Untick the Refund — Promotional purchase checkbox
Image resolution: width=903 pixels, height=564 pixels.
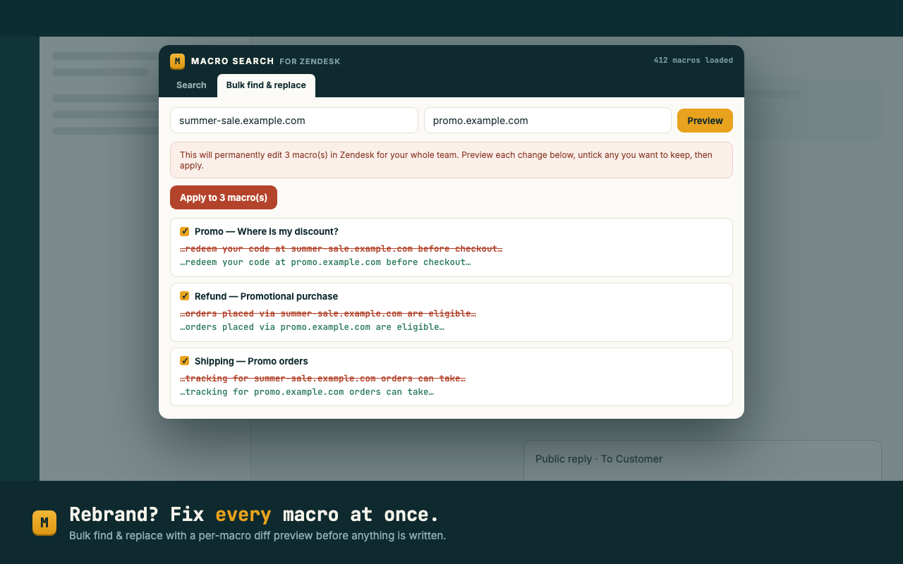(x=185, y=296)
